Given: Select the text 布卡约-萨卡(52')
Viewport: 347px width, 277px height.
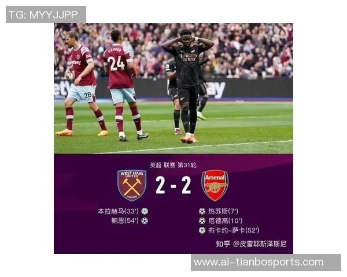Looking at the screenshot, I should (234, 230).
